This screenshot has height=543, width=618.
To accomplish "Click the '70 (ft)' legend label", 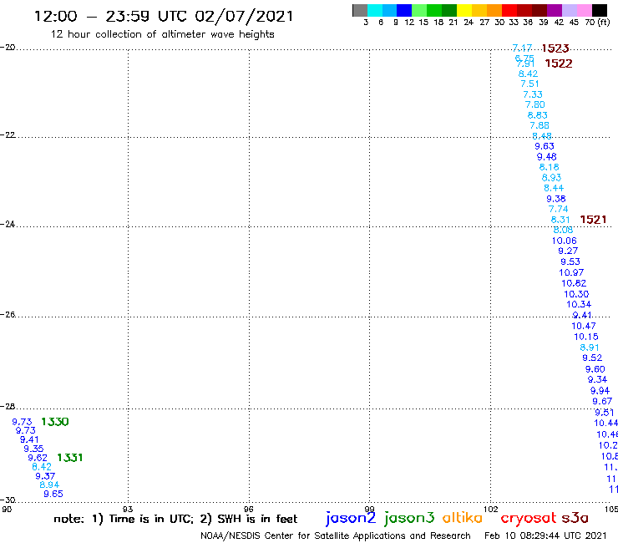I will point(597,22).
